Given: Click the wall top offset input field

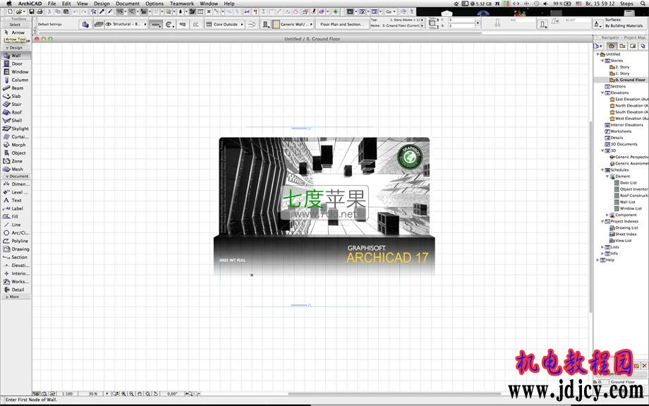Looking at the screenshot, I should point(462,20).
